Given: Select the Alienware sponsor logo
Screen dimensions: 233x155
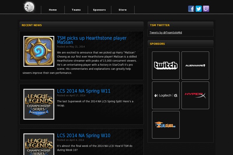Looking at the screenshot, I should (195, 65).
